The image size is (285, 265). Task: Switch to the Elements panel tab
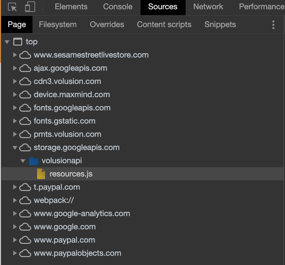point(71,7)
